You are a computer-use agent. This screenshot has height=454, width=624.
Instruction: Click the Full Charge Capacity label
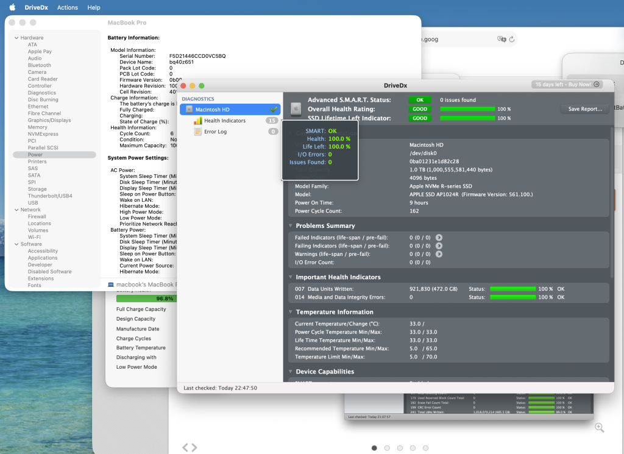pyautogui.click(x=141, y=309)
